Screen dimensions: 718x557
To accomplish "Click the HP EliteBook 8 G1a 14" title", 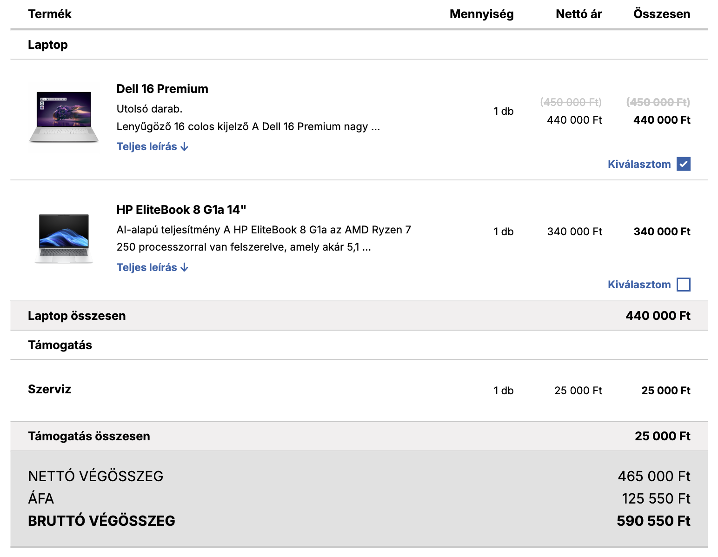I will (181, 210).
